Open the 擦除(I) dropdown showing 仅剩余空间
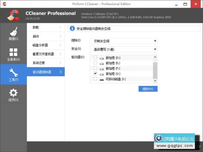The height and width of the screenshot is (152, 203). coord(123,41)
